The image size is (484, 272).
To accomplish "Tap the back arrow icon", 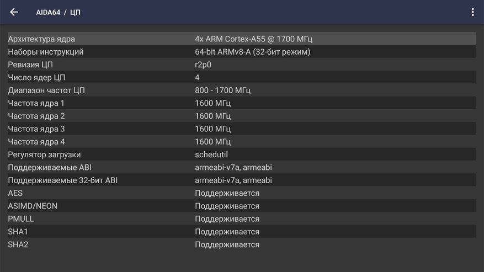I will click(14, 12).
